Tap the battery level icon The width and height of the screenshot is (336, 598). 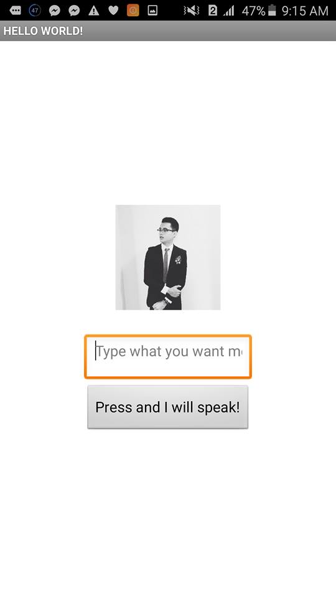coord(272,11)
